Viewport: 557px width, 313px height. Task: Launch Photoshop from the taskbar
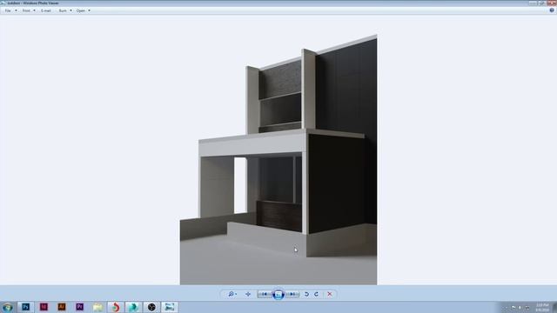coord(25,307)
